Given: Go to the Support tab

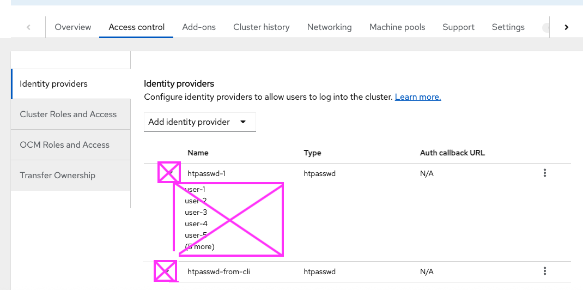Looking at the screenshot, I should coord(458,27).
